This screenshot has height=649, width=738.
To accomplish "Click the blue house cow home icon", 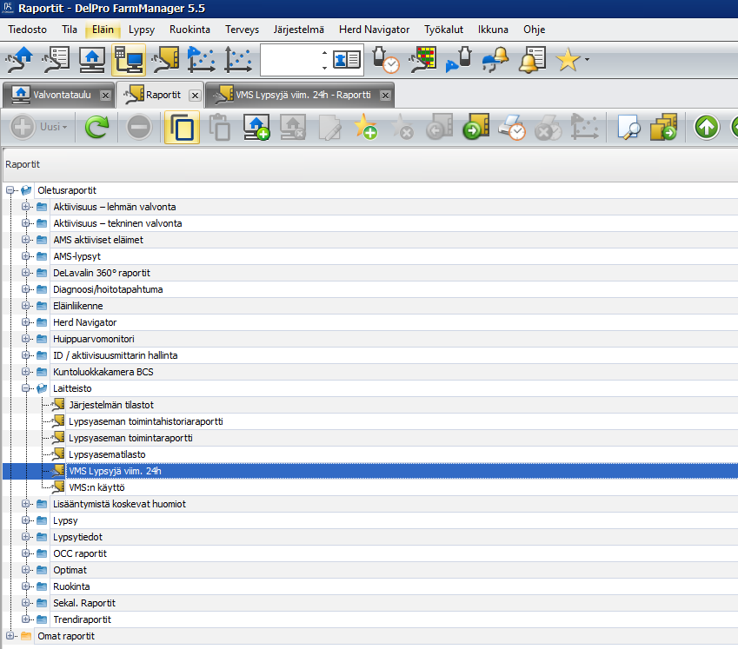I will tap(19, 60).
